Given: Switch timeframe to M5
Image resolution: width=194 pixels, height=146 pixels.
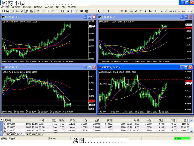Looking at the screenshot, I should [x=166, y=11].
